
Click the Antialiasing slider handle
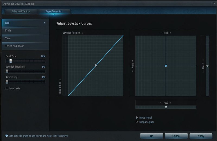[7, 82]
